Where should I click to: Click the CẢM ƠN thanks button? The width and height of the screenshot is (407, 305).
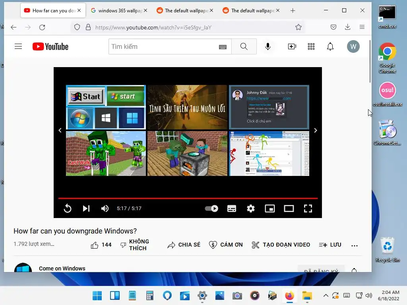226,245
